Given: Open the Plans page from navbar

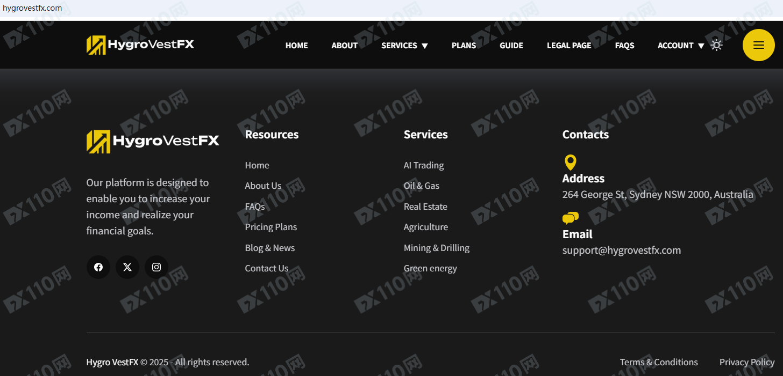Looking at the screenshot, I should [464, 46].
